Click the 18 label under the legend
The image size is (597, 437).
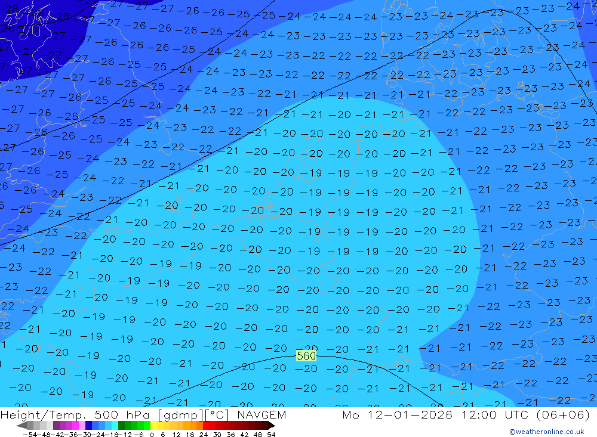click(190, 435)
